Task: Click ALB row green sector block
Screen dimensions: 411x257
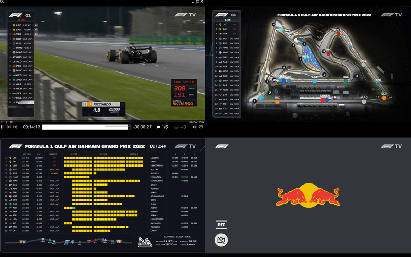Action: coord(74,208)
